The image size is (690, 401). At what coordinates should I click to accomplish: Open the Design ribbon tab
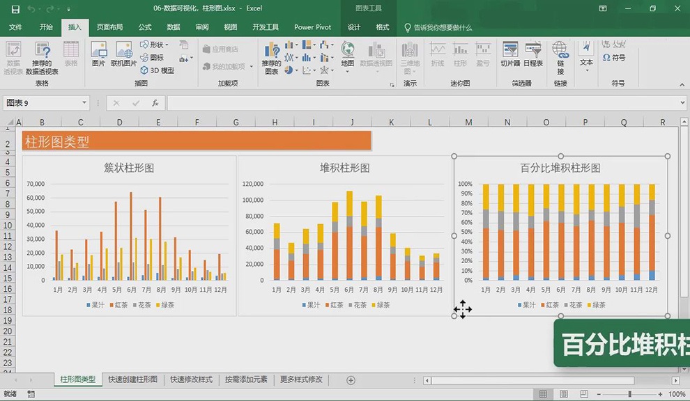[x=354, y=27]
